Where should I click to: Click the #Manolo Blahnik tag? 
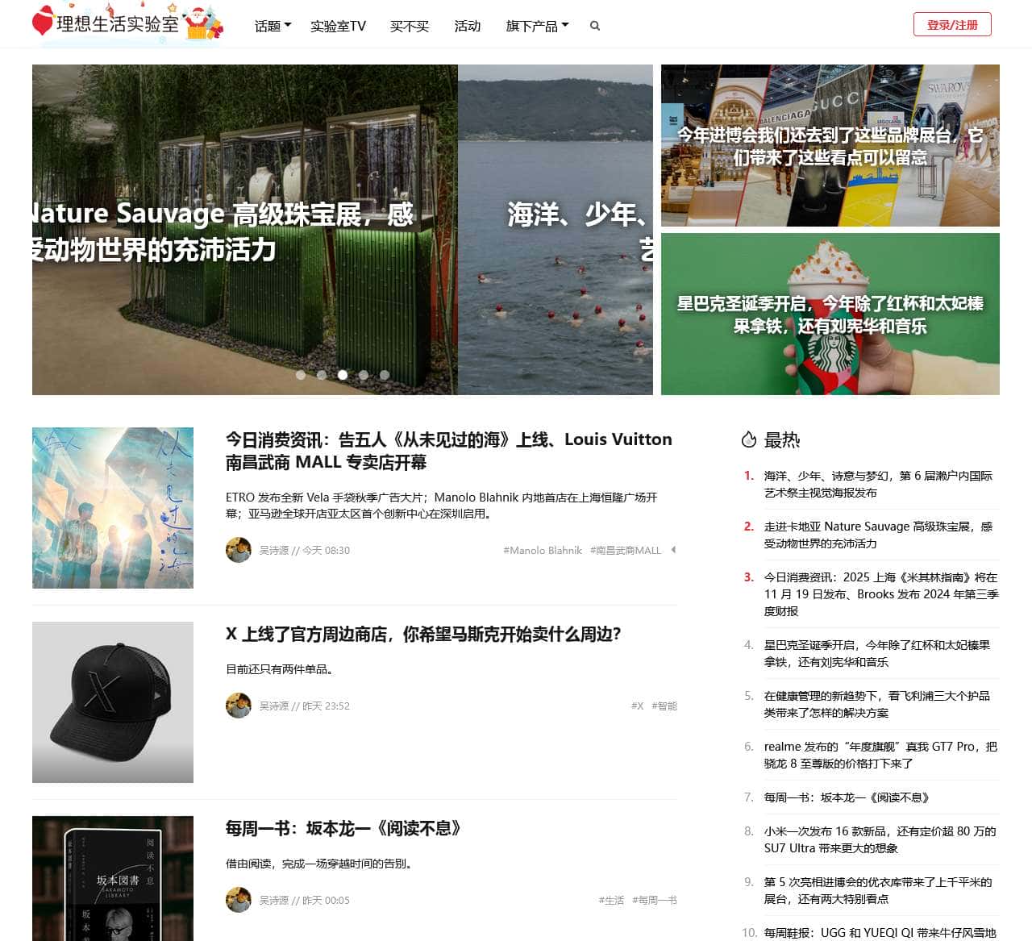click(543, 551)
